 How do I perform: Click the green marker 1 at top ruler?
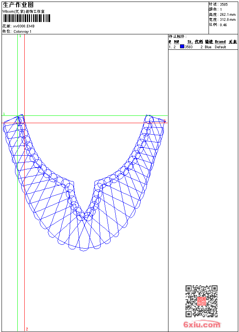[20, 36]
